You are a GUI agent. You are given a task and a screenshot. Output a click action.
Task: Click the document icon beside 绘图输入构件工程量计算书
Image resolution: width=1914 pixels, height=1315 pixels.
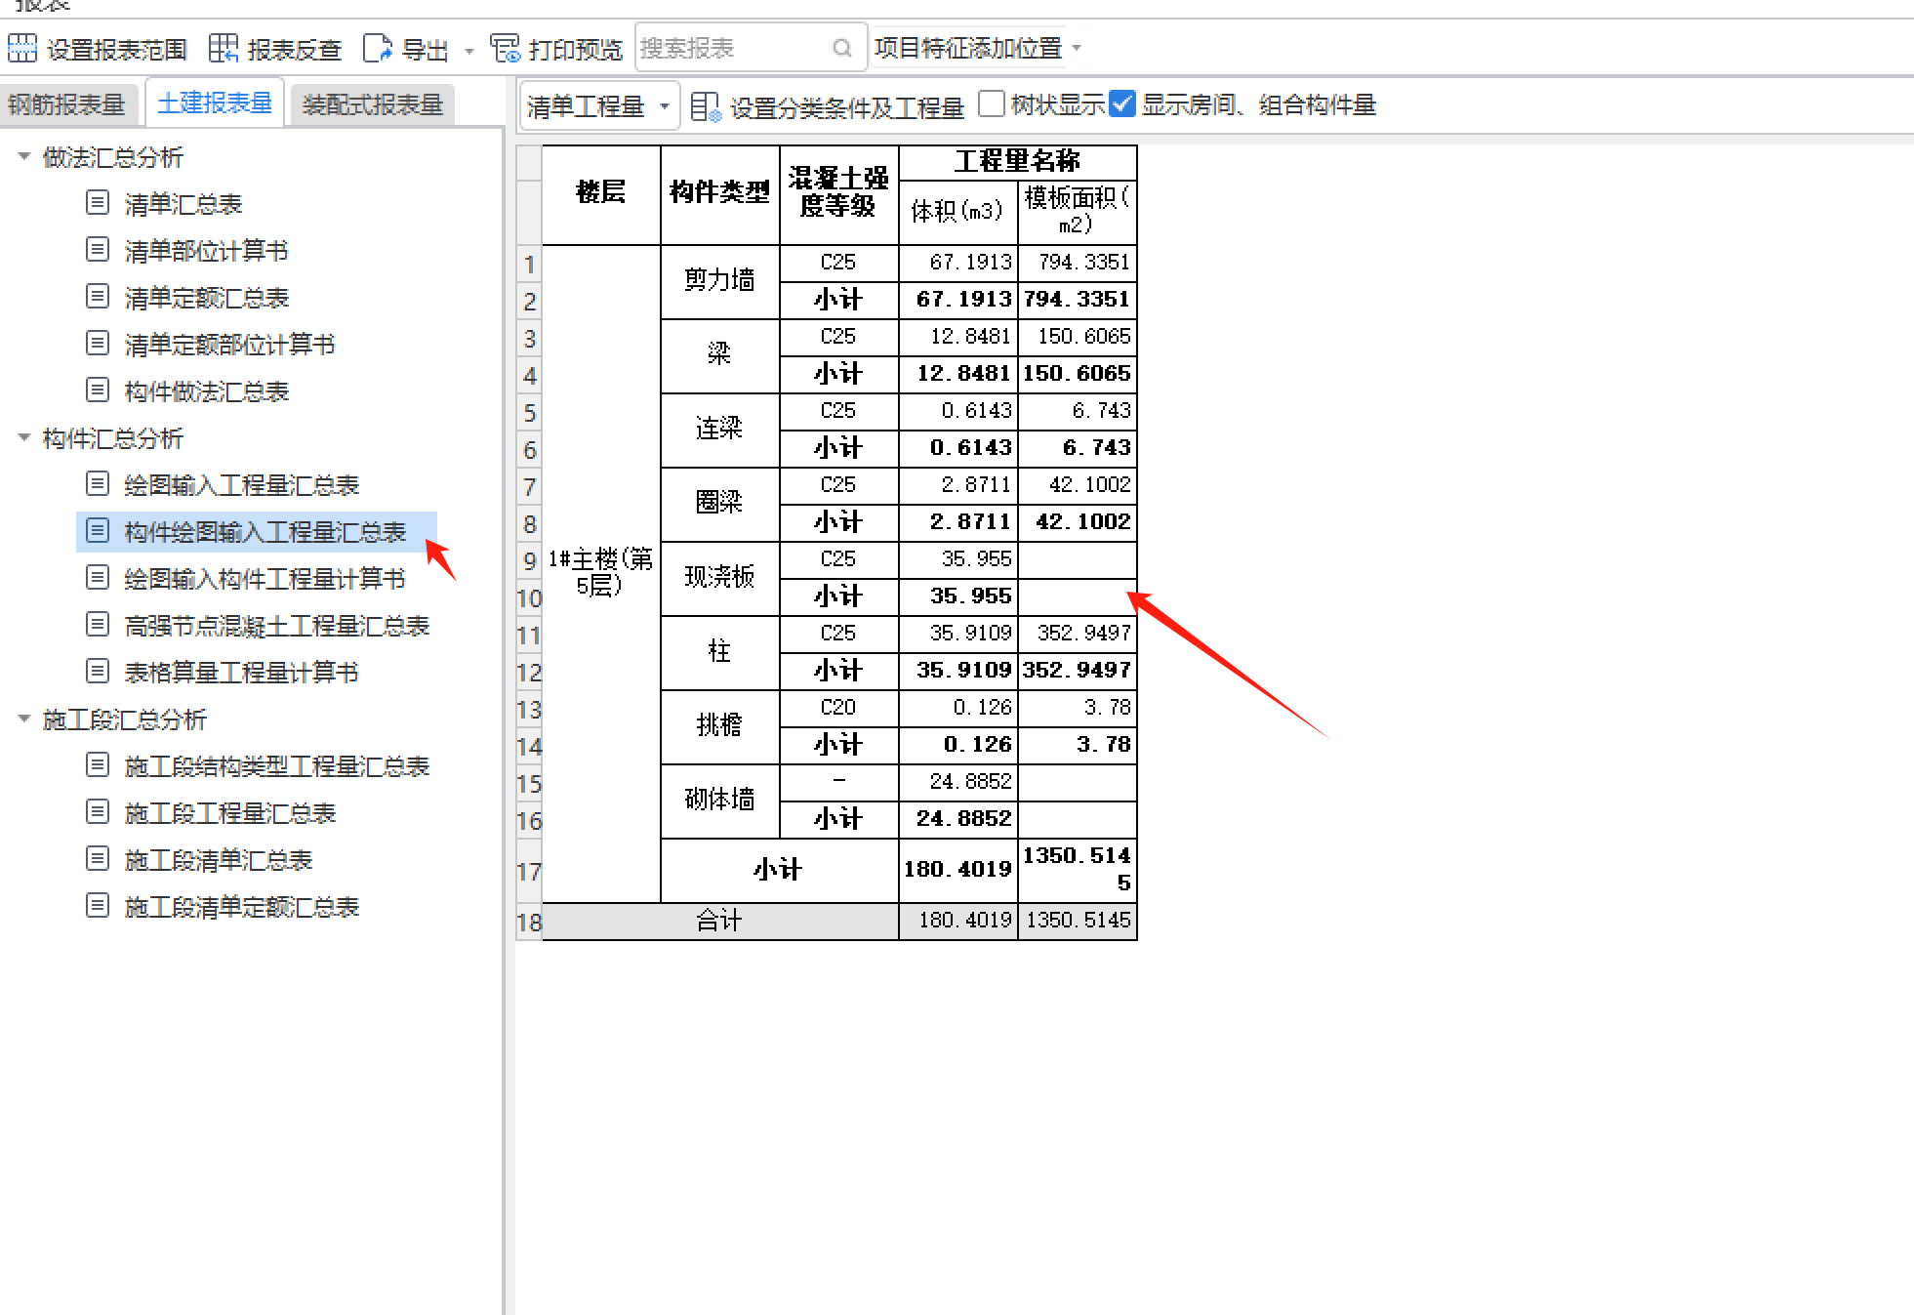98,578
